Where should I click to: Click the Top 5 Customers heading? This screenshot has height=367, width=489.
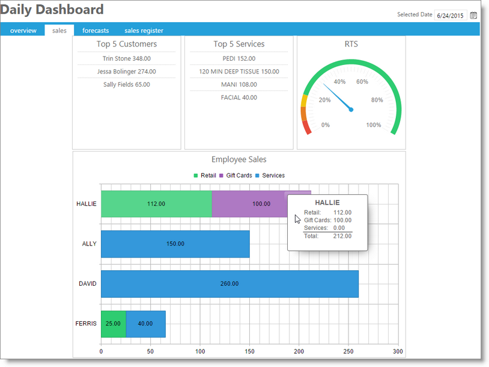point(127,44)
